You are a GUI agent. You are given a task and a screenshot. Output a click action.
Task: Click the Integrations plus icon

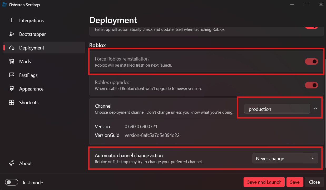pyautogui.click(x=12, y=20)
